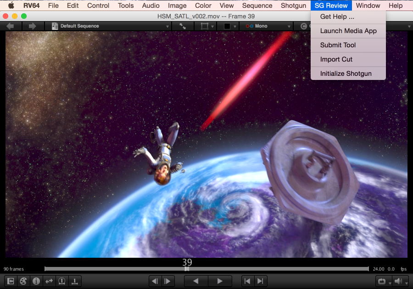This screenshot has width=413, height=289.
Task: Click the 0.0 measured fps readout
Action: click(391, 269)
